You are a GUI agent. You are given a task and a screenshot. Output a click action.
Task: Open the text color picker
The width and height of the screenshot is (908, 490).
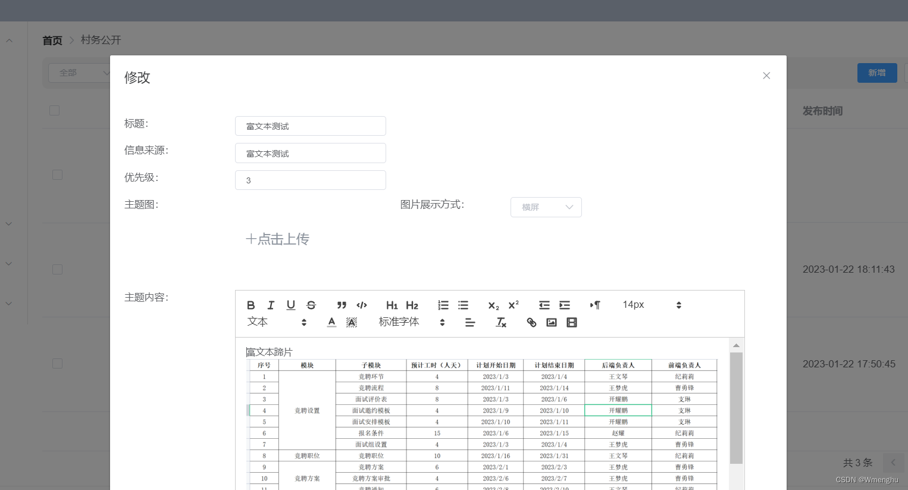pos(332,322)
